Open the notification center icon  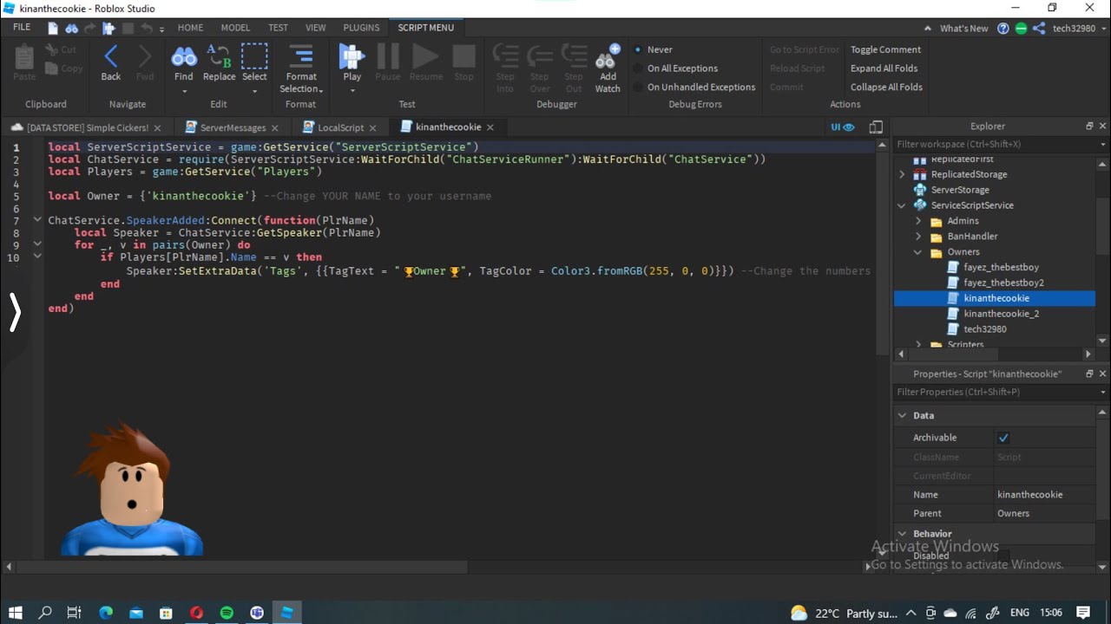(1083, 613)
